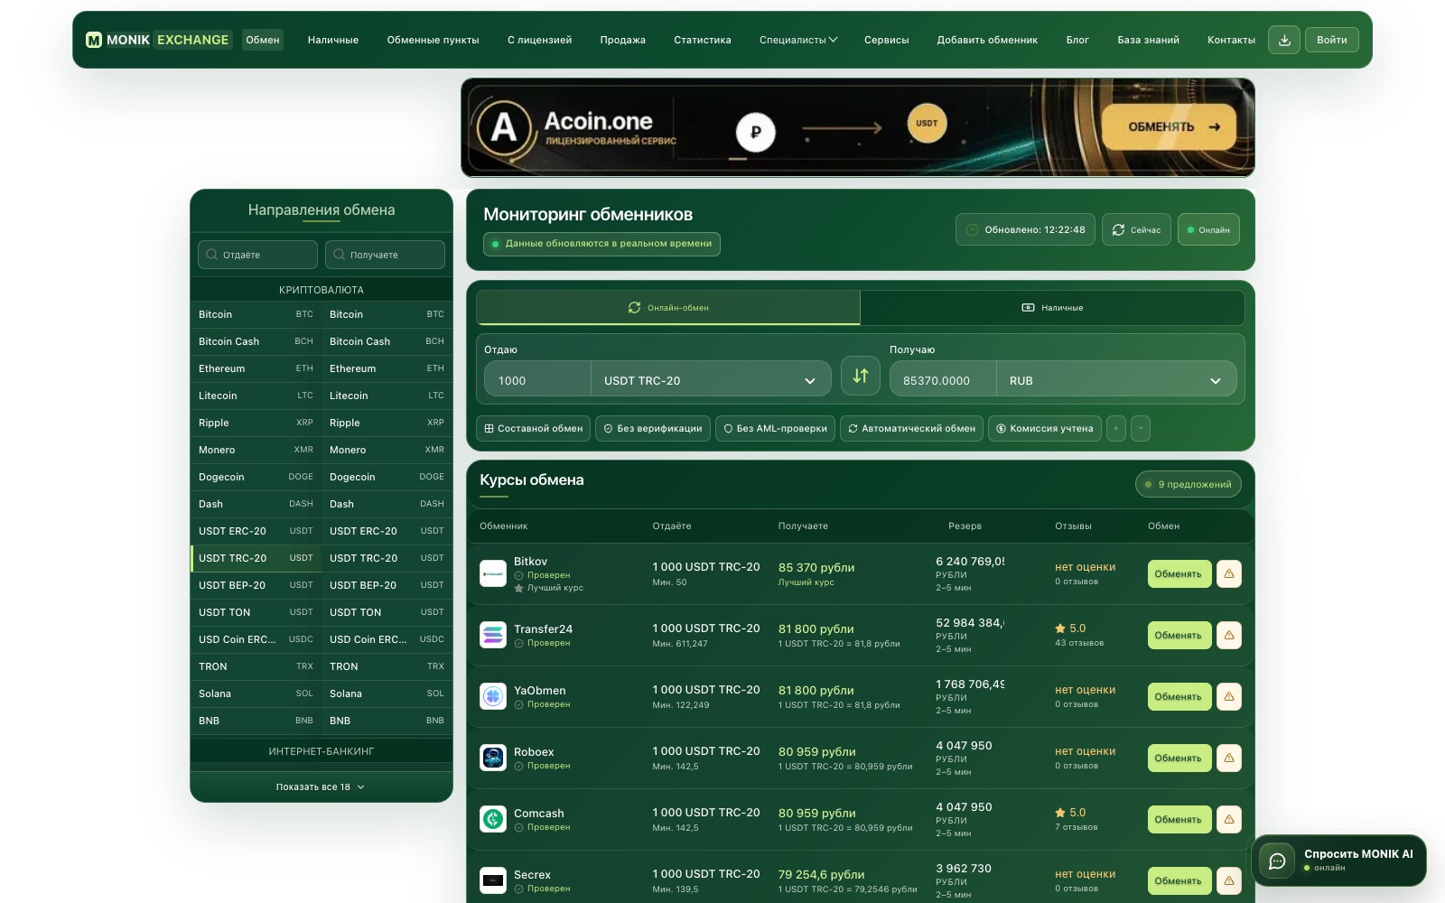Click the download icon in the header
This screenshot has height=903, width=1445.
click(1284, 40)
